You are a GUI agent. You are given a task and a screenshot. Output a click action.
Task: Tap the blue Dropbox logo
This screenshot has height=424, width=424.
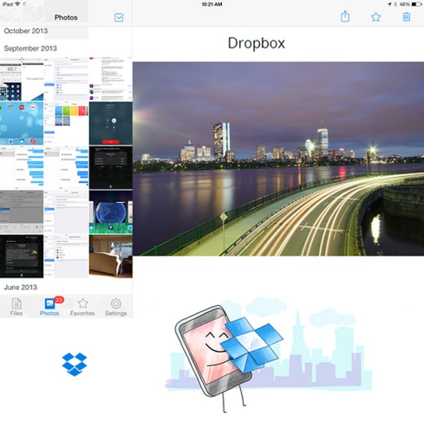(74, 364)
